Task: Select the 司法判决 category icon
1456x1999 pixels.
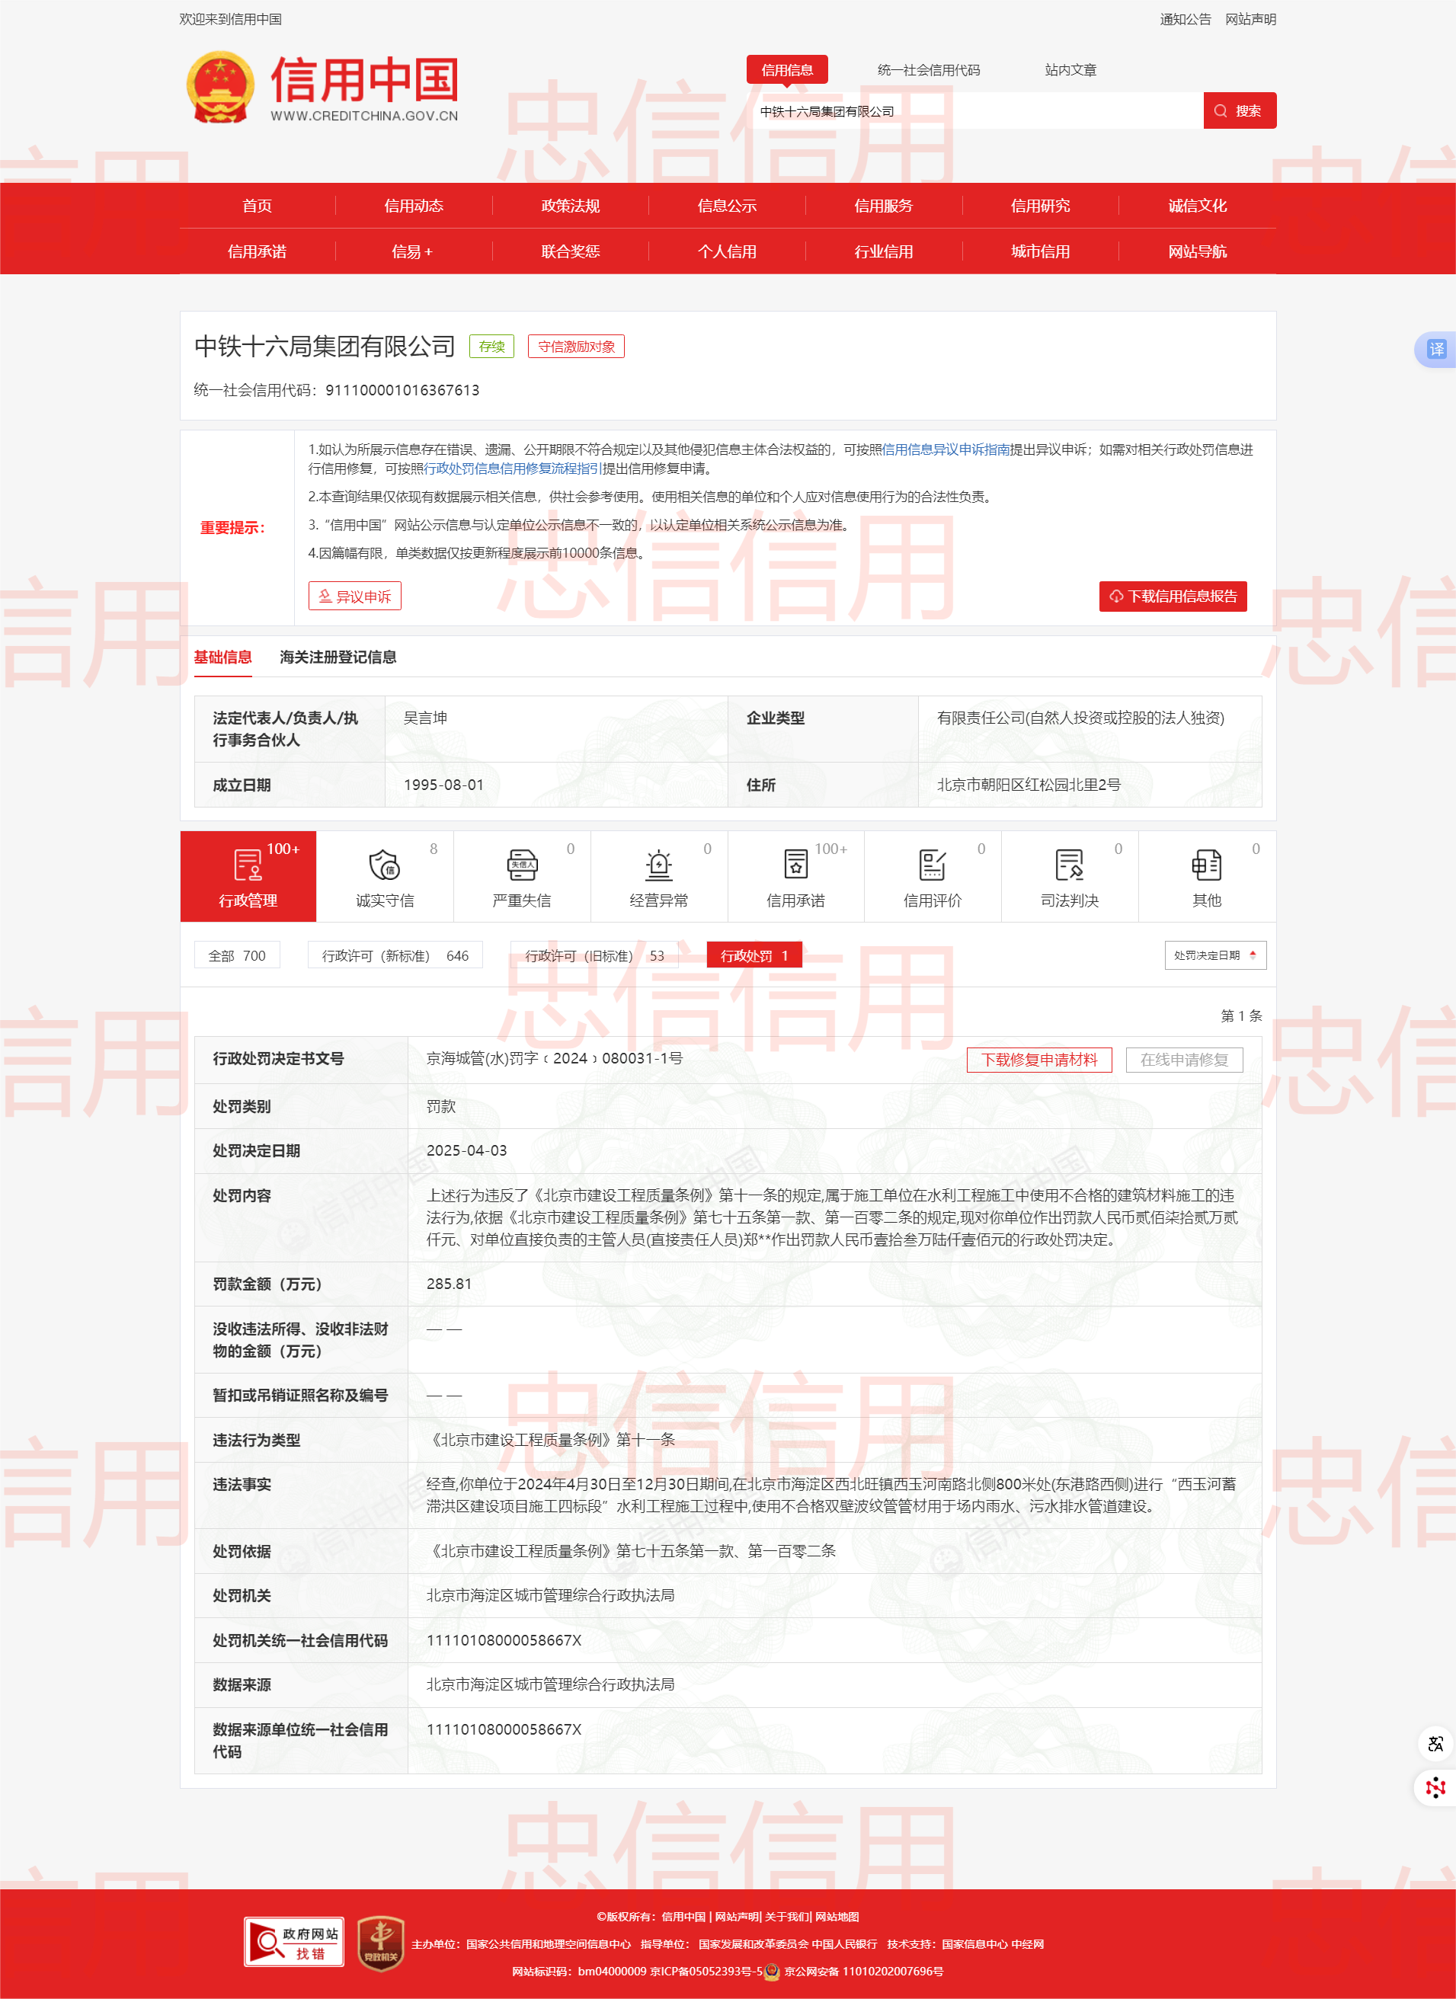Action: pyautogui.click(x=1069, y=866)
